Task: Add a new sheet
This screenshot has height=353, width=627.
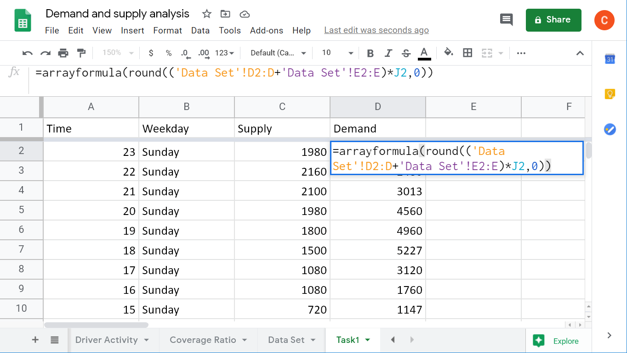Action: point(35,340)
